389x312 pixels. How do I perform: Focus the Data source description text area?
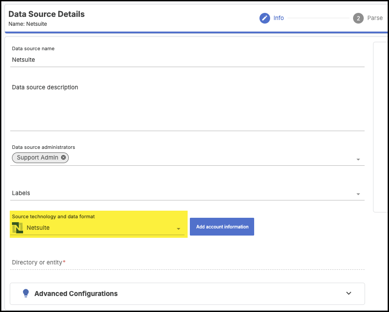pyautogui.click(x=186, y=107)
